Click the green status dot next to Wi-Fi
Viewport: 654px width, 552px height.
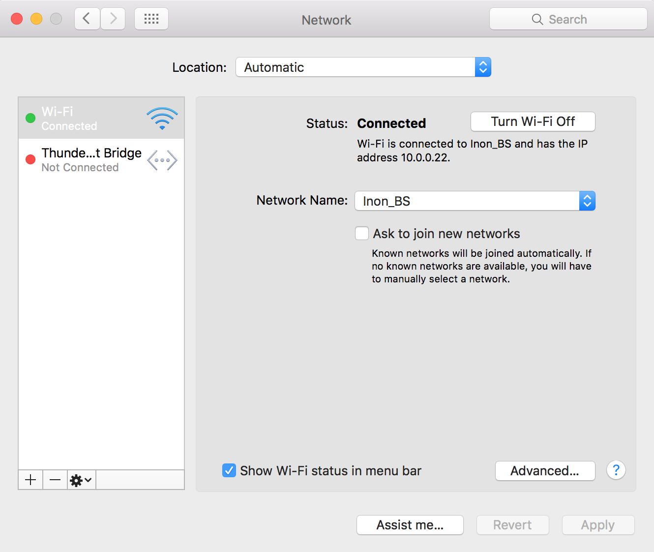pos(30,118)
